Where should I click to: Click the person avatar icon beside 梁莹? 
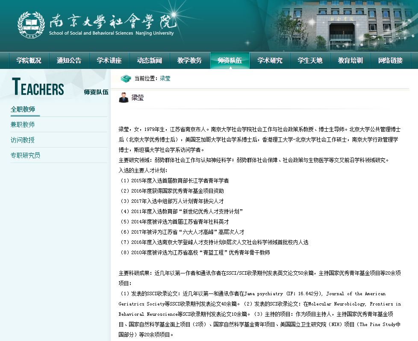pos(124,98)
